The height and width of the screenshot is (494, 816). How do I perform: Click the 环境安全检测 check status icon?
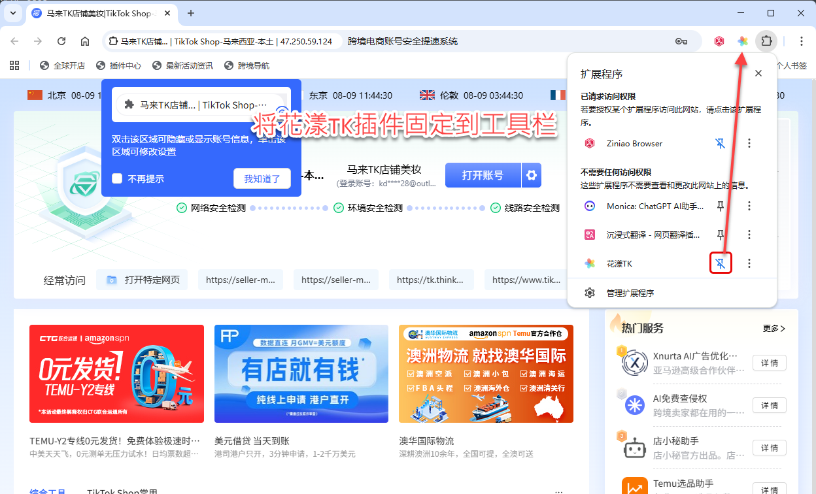339,208
